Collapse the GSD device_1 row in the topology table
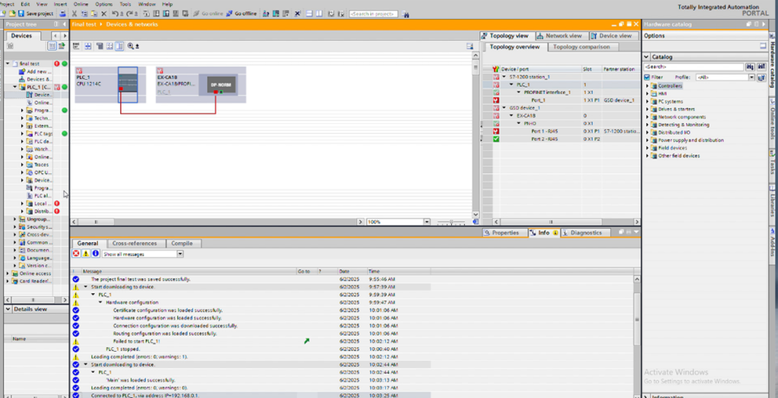Image resolution: width=778 pixels, height=398 pixels. point(504,108)
